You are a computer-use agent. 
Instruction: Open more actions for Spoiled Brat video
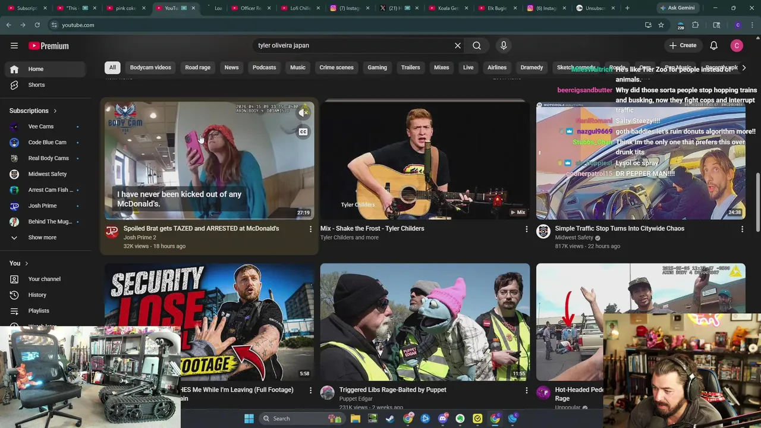coord(310,229)
